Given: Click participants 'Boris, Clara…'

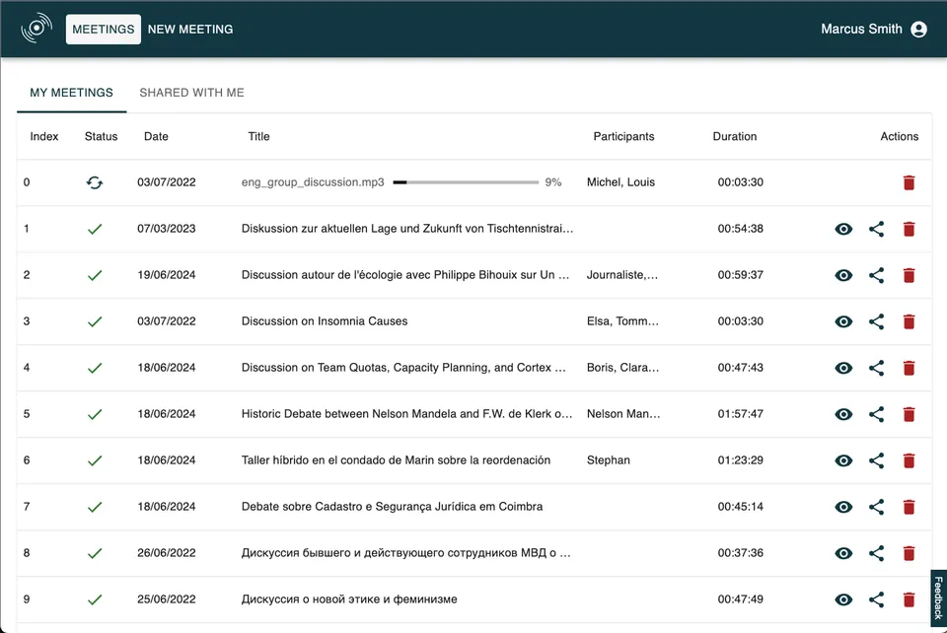Looking at the screenshot, I should pyautogui.click(x=622, y=368).
